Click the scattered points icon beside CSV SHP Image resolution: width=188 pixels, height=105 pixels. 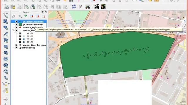[80, 7]
